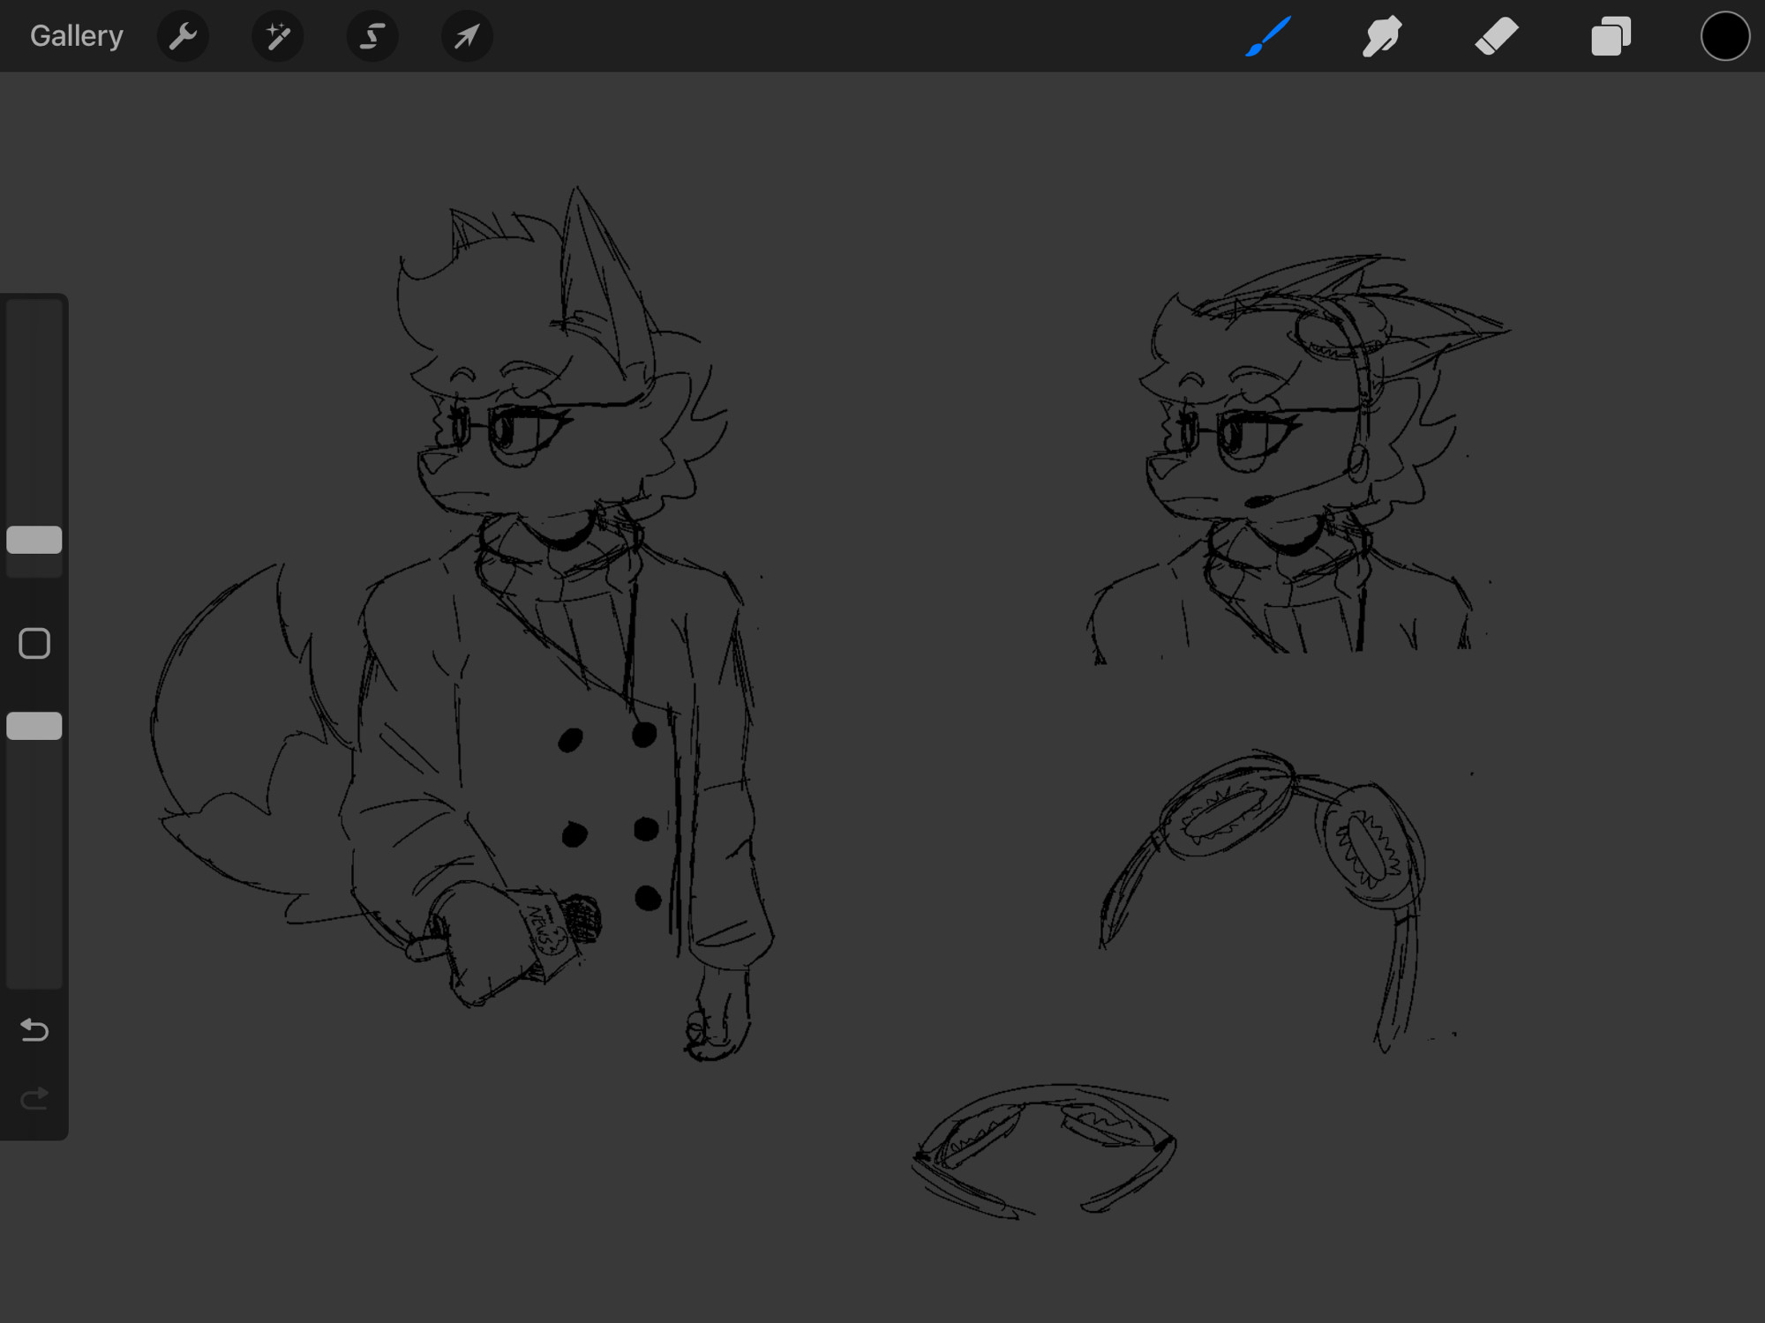
Task: Redo the undone stroke
Action: click(34, 1099)
